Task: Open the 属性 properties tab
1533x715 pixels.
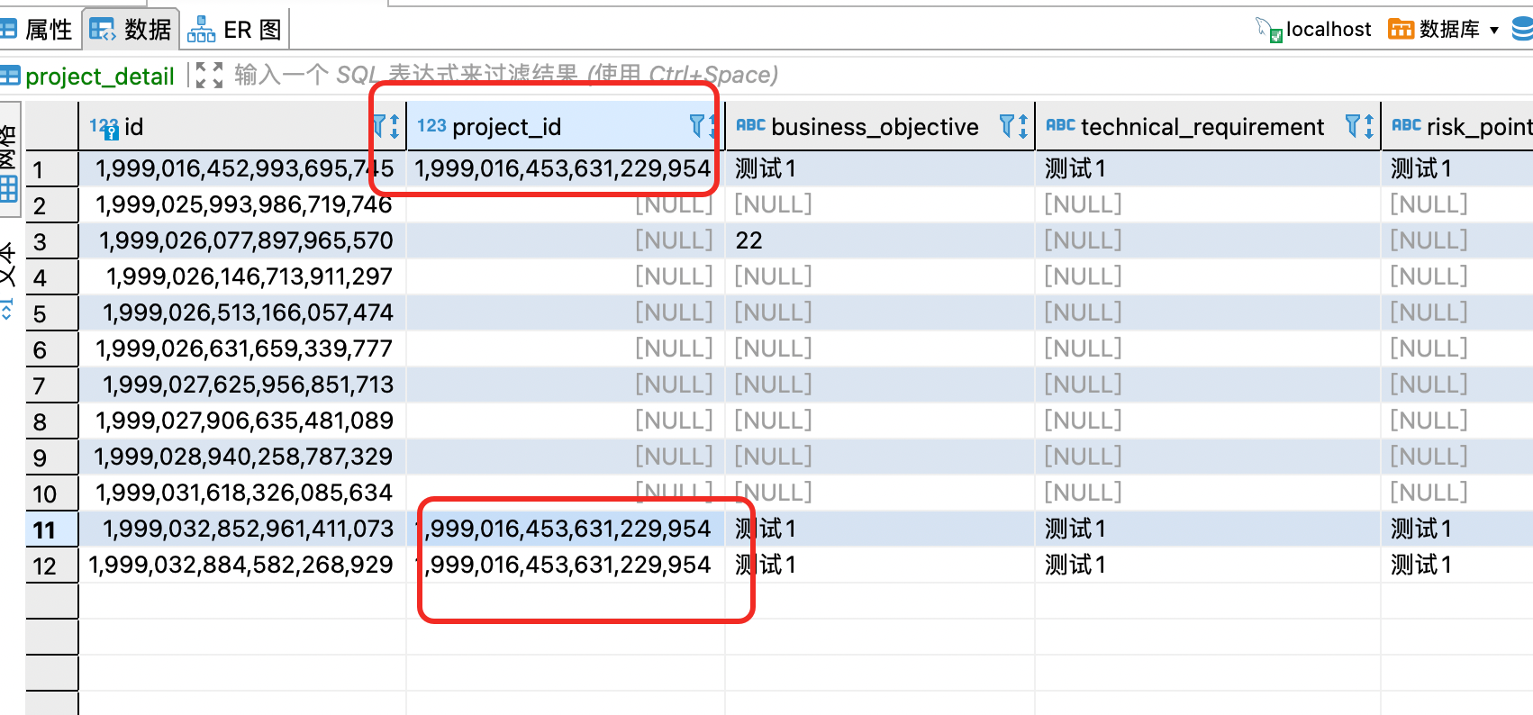Action: point(38,30)
